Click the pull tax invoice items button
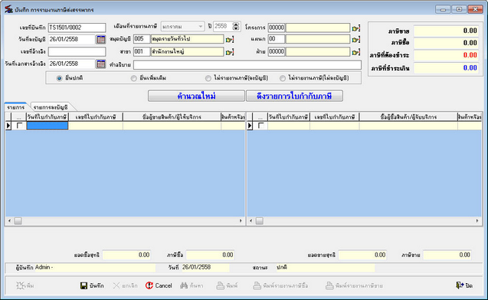The width and height of the screenshot is (488, 300). click(294, 96)
